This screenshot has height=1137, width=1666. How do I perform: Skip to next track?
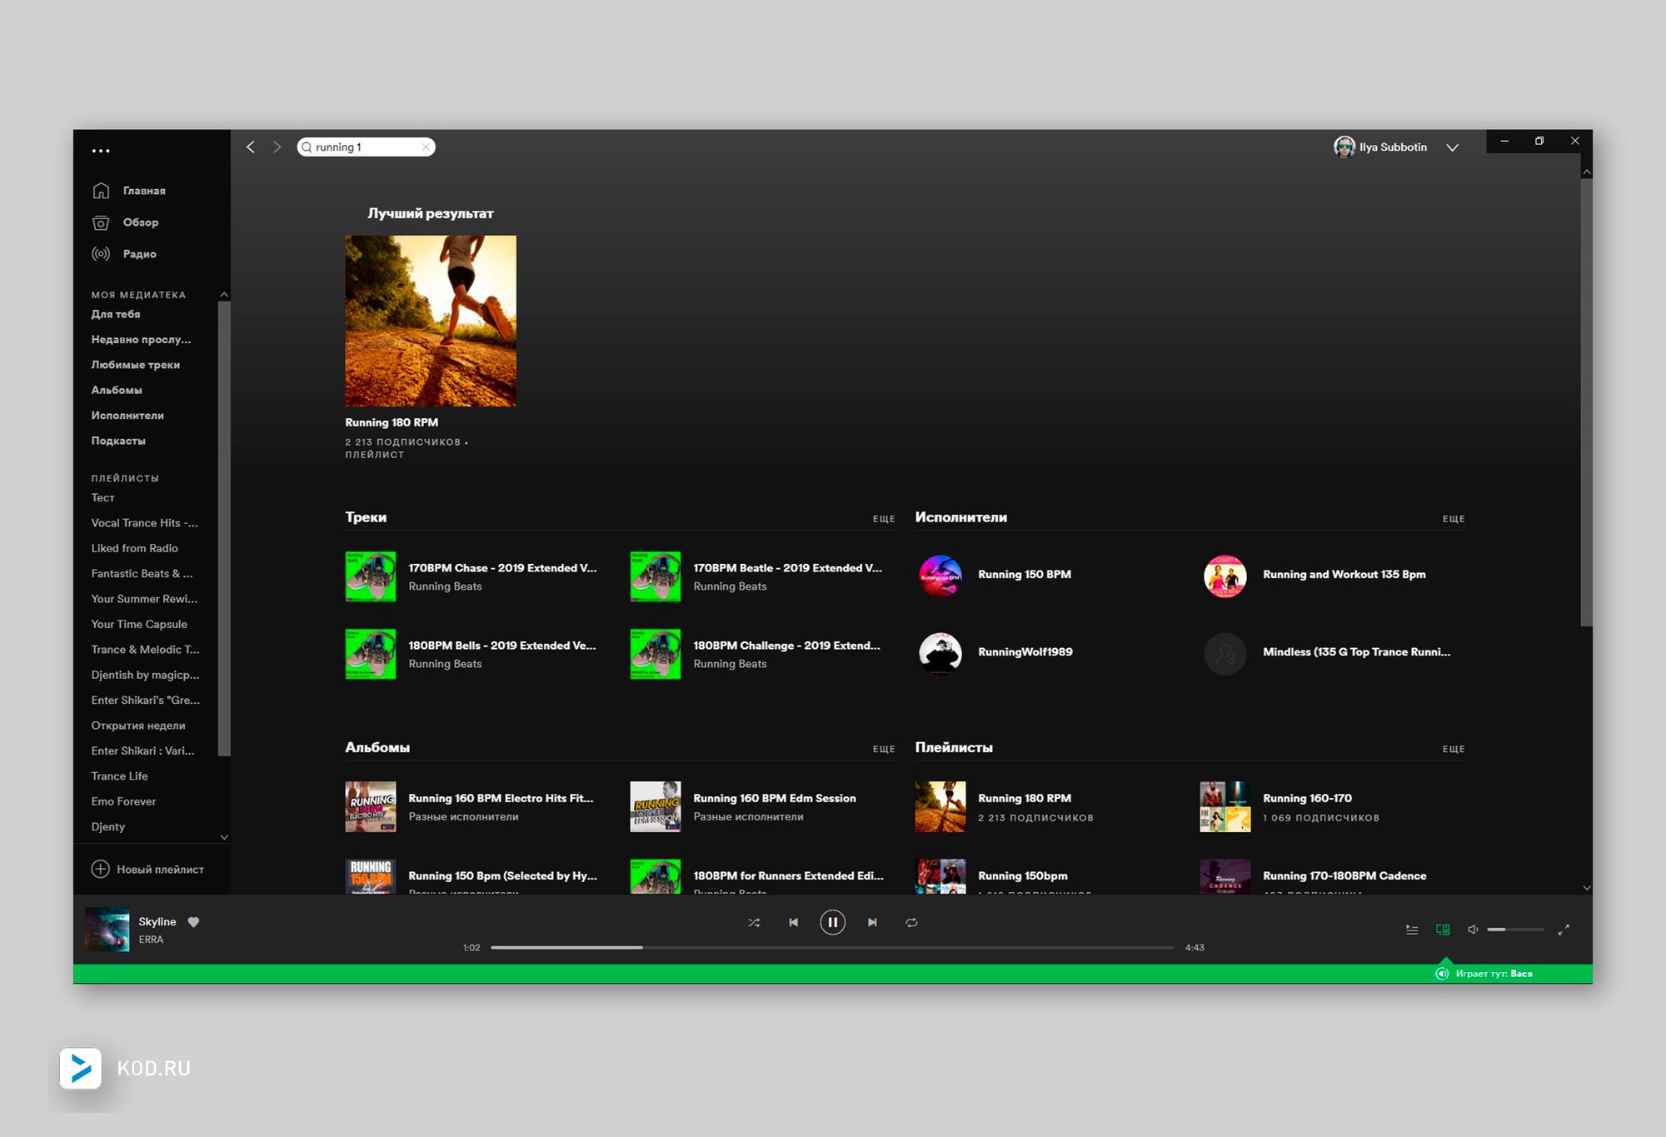point(872,923)
